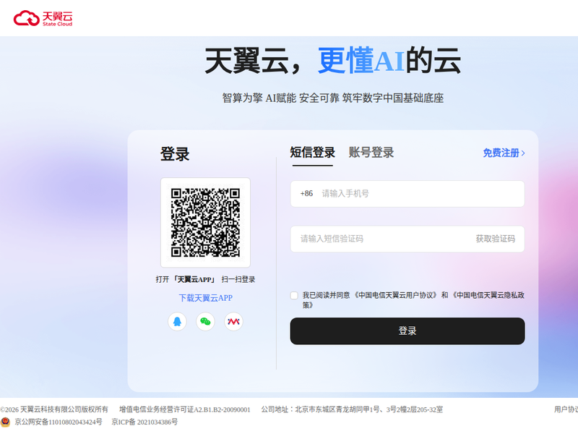
Task: Click ©2026 天翼云科技有限公司版权所有 text
Action: click(x=54, y=409)
